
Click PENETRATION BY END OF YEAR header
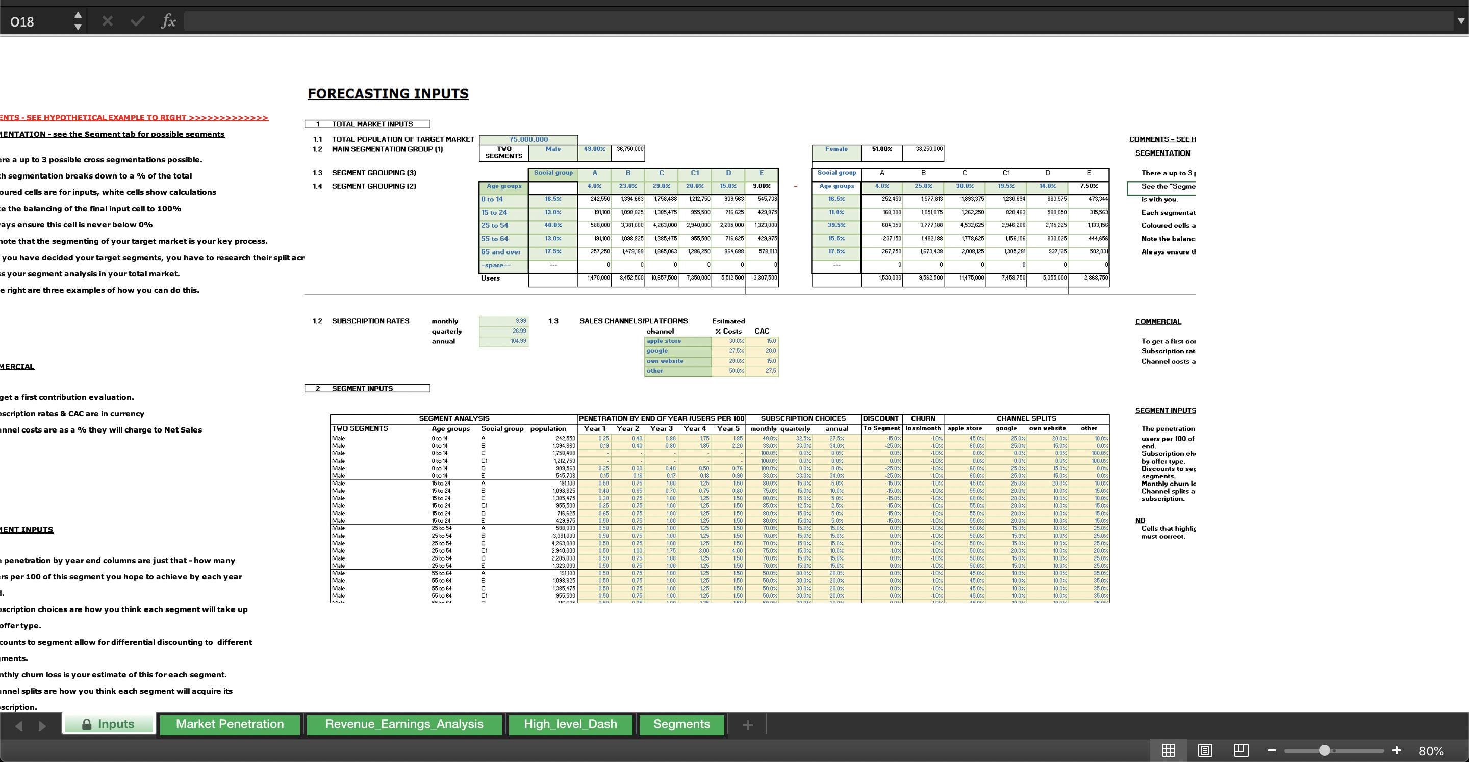coord(662,419)
